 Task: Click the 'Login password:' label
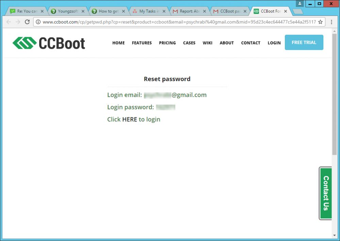[131, 107]
